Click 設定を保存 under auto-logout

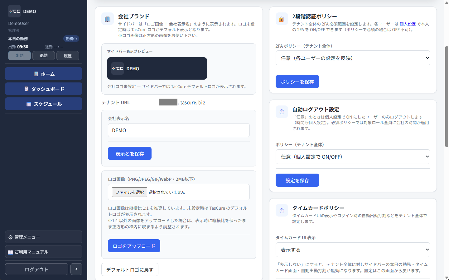[x=297, y=180]
